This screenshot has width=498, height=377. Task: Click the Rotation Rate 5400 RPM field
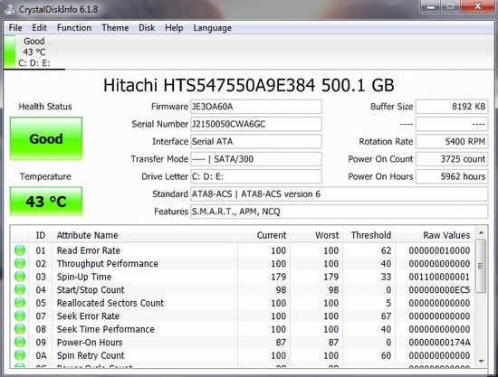point(452,141)
